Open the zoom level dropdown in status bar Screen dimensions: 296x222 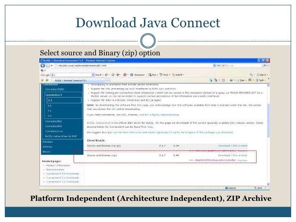pos(265,188)
